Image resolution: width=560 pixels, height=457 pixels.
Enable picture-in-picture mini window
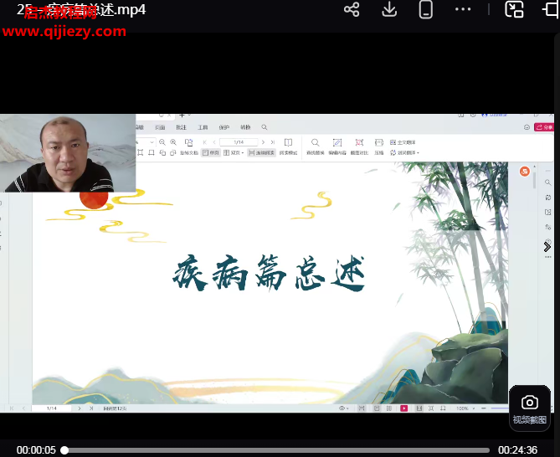tap(514, 10)
